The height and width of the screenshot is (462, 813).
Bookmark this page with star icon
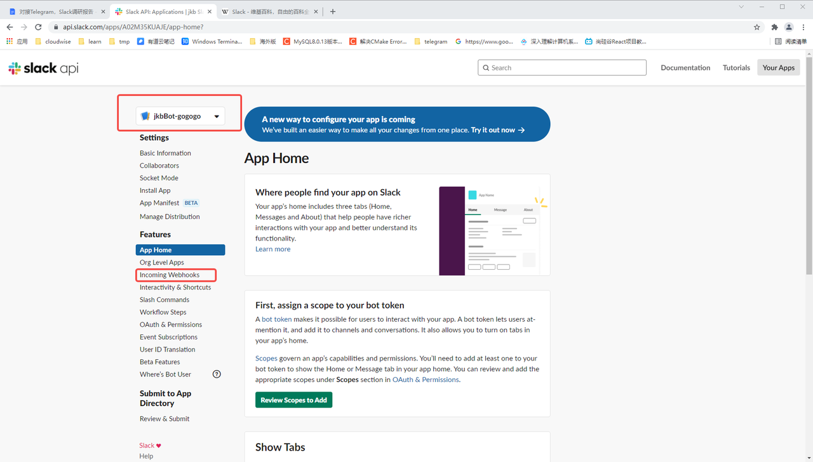tap(756, 27)
